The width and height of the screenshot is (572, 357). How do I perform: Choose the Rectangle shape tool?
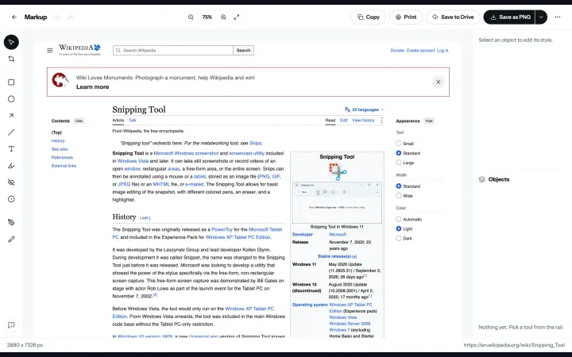[11, 83]
